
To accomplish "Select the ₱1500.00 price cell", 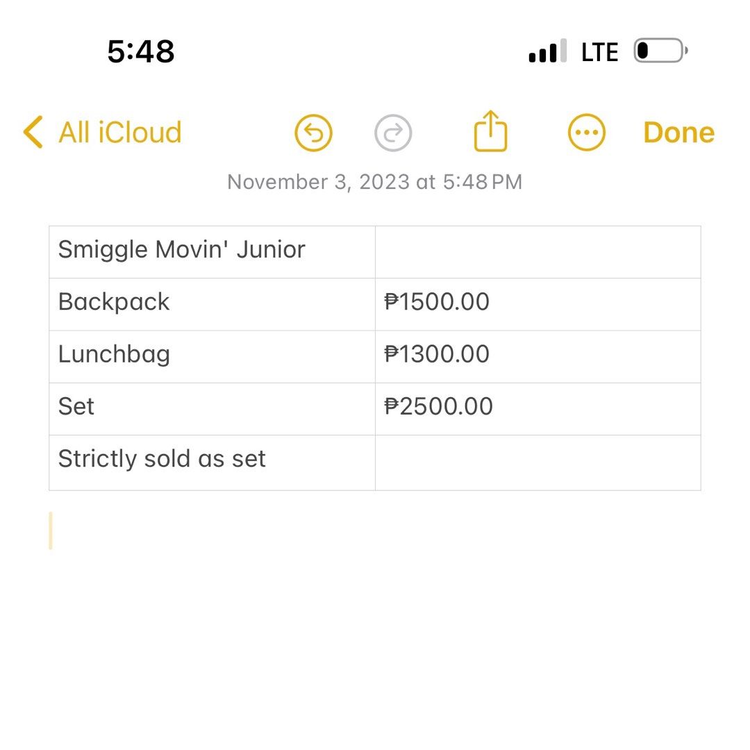I will coord(437,302).
